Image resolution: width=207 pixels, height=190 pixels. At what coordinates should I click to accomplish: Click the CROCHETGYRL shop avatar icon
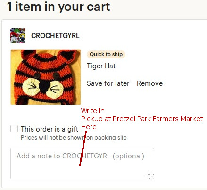point(18,36)
